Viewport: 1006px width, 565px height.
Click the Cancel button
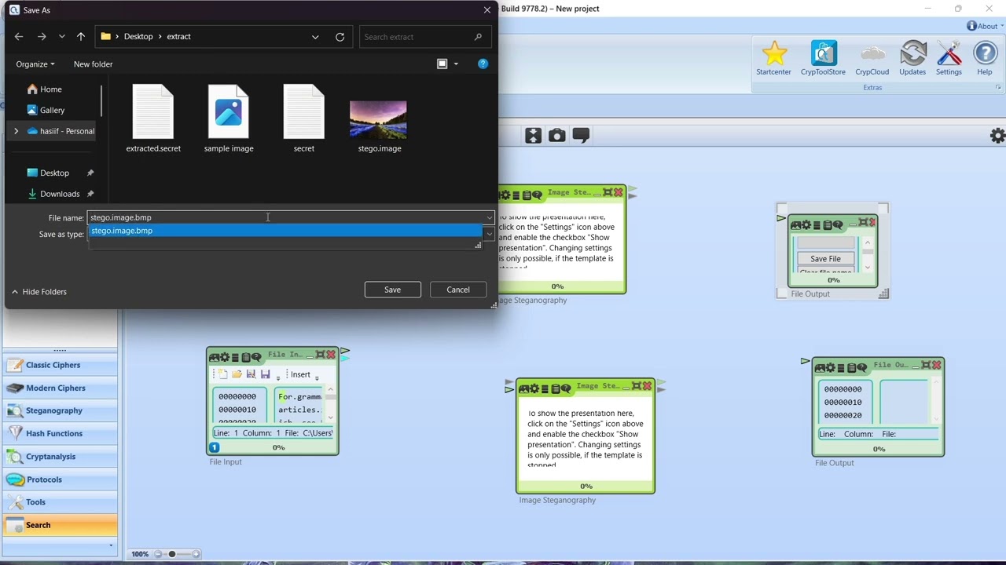[458, 290]
